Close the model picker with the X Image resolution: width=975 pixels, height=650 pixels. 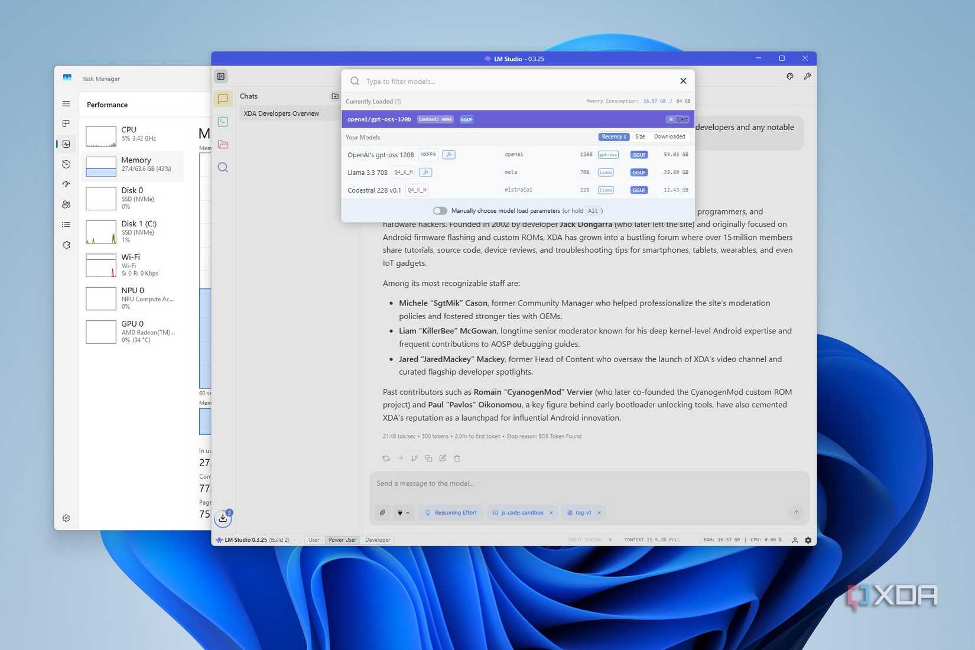(683, 81)
